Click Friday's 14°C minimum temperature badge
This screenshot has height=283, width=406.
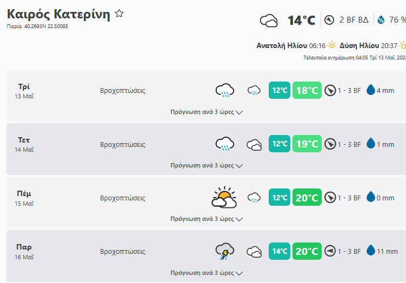pyautogui.click(x=280, y=251)
